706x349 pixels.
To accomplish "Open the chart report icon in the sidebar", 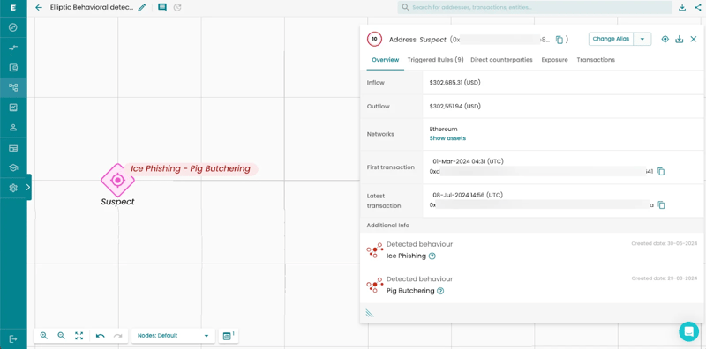I will coord(13,108).
